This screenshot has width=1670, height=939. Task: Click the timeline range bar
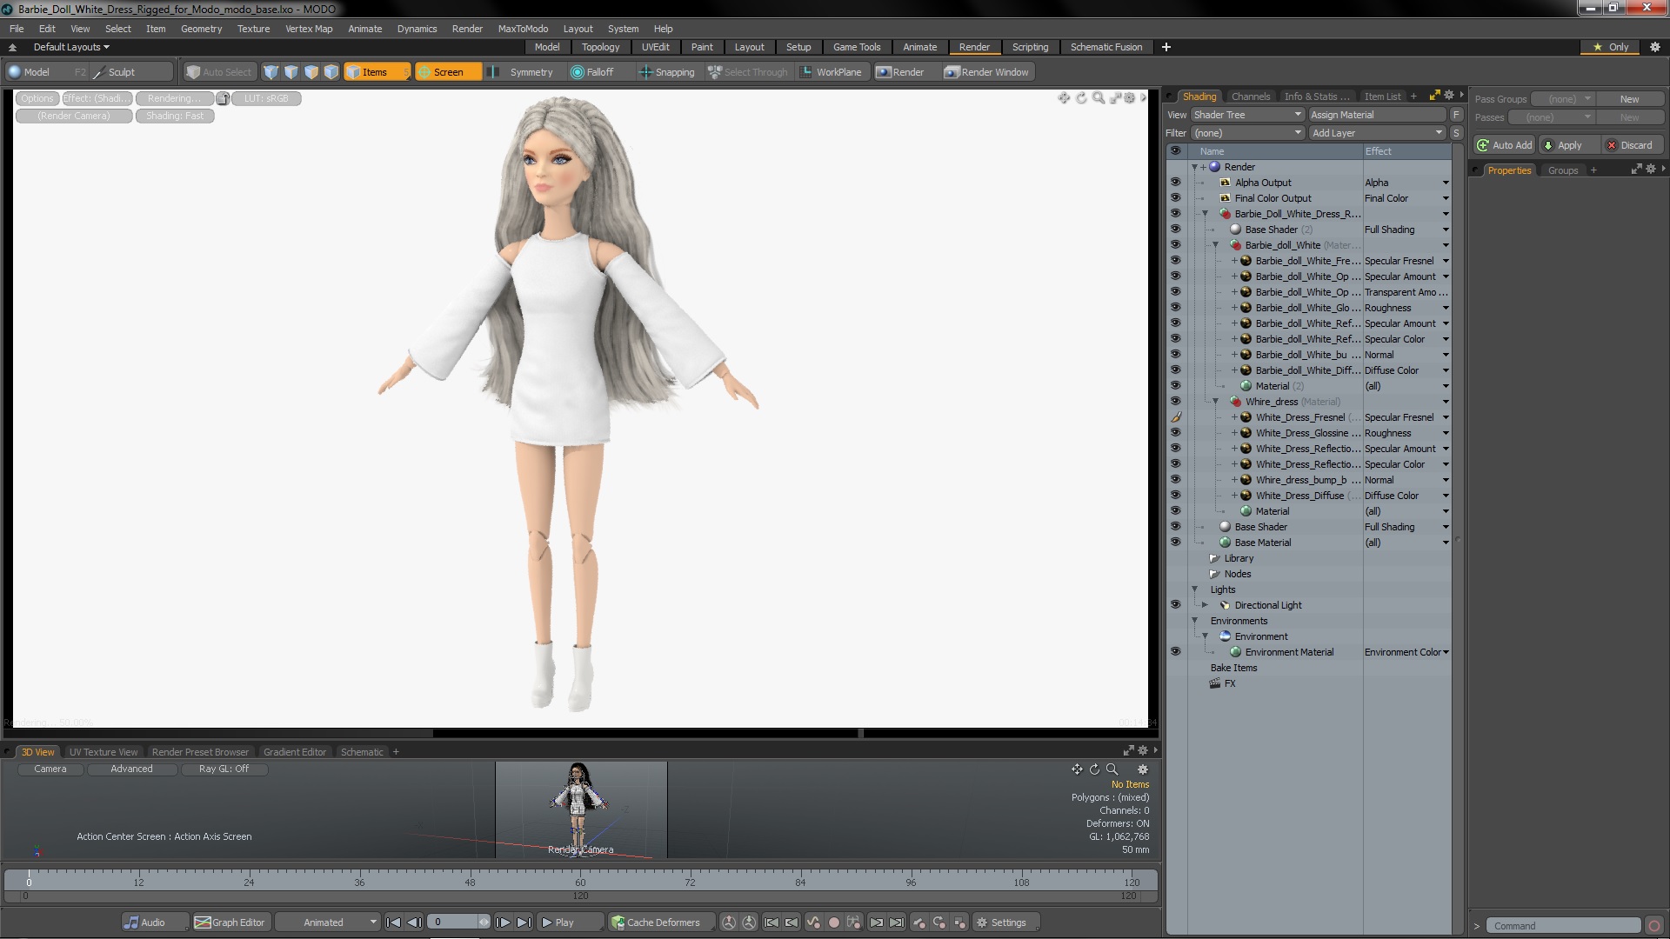580,896
